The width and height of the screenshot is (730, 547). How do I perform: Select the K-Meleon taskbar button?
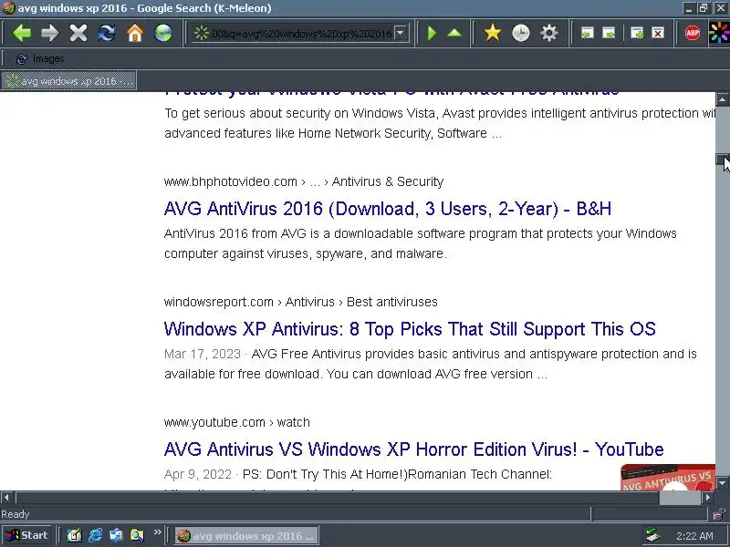[246, 536]
